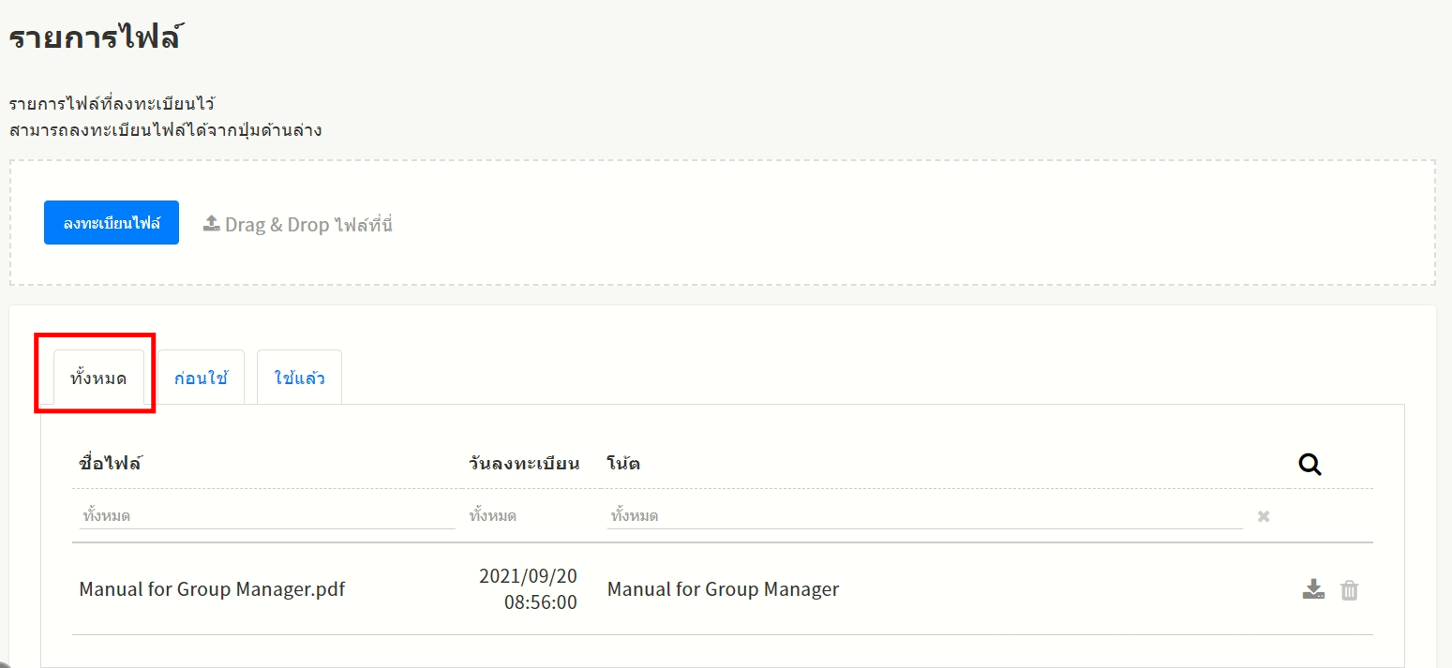This screenshot has width=1452, height=668.
Task: Click the 2021/09/20 08:56:00 date cell
Action: [x=528, y=589]
